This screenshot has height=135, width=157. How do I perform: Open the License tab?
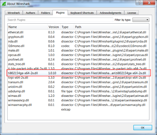coord(131,13)
